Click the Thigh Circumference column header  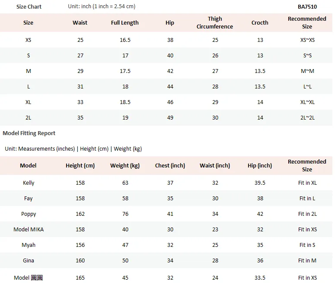tap(215, 22)
